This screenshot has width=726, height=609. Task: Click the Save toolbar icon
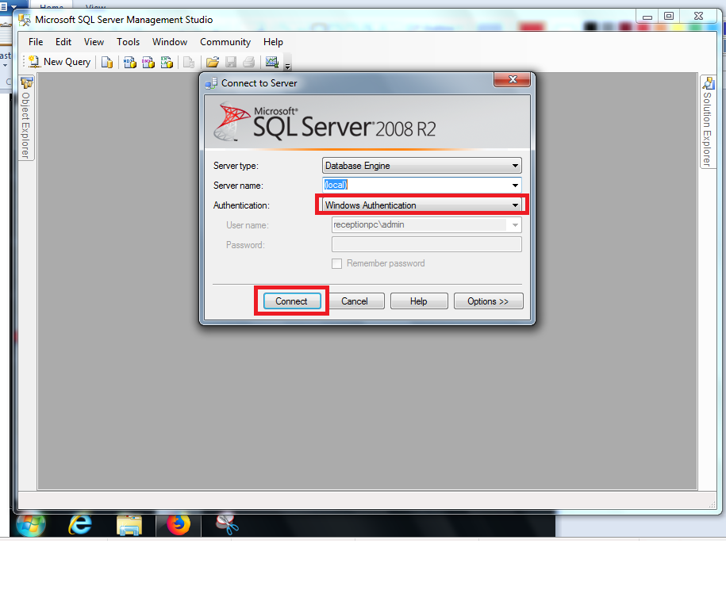(x=230, y=62)
